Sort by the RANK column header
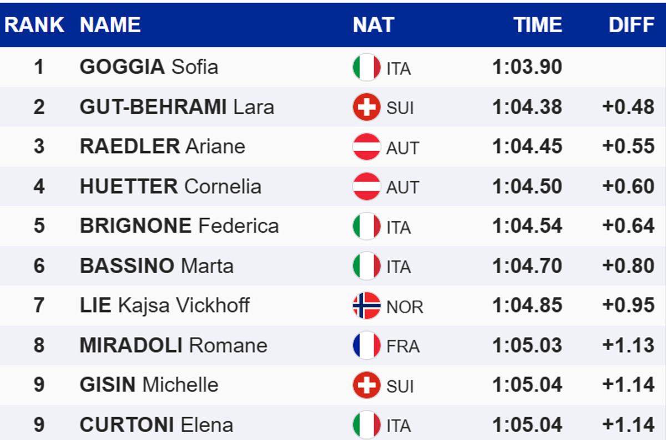 click(34, 25)
